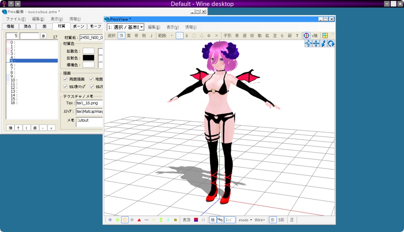Click the red triangle icon in bottom bar
The height and width of the screenshot is (232, 404).
point(138,220)
